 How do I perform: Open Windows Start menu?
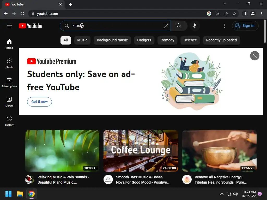click(x=8, y=194)
